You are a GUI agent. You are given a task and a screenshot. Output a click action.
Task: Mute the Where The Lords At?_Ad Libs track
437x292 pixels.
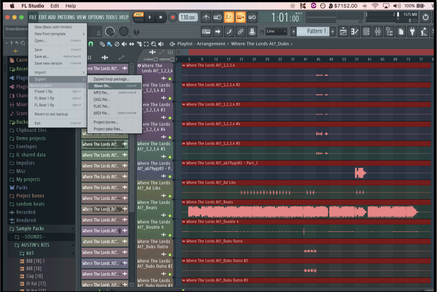[170, 196]
